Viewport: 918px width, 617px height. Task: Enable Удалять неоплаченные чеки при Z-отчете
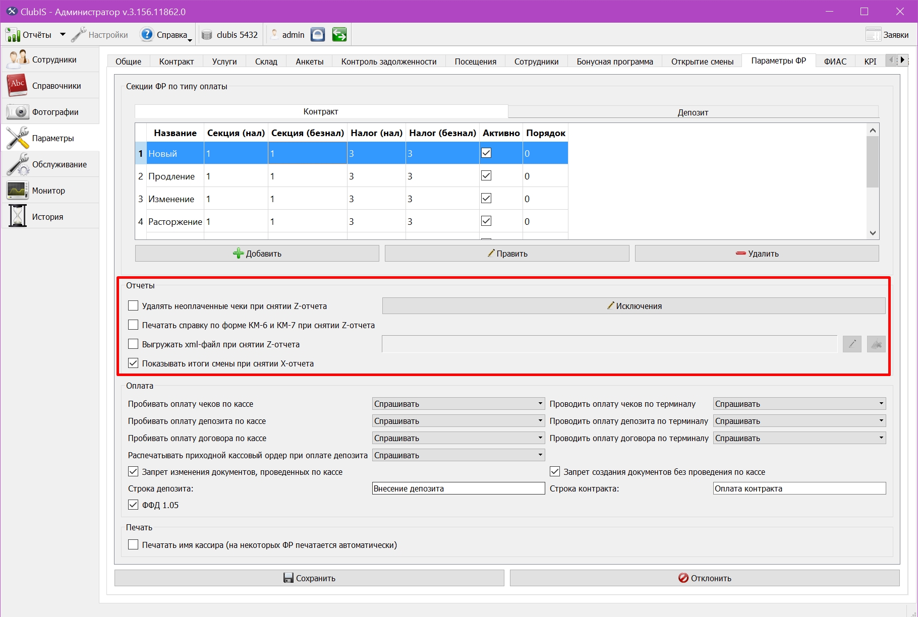pos(133,305)
